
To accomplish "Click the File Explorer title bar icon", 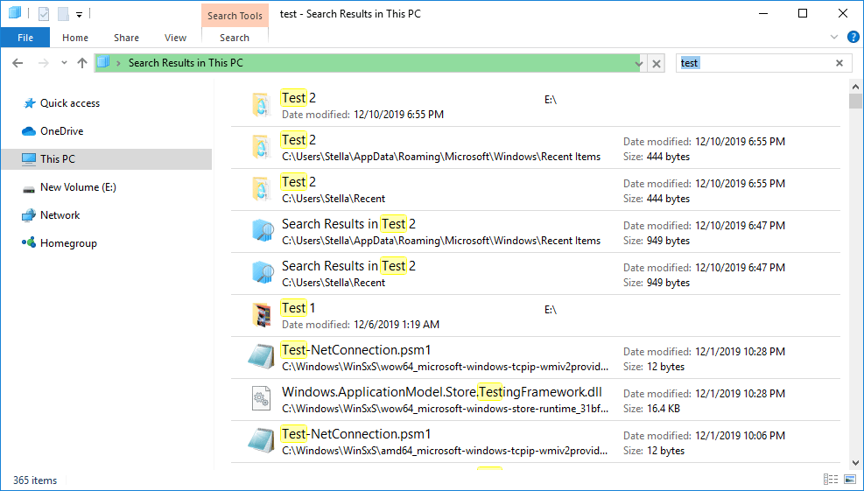I will point(14,13).
